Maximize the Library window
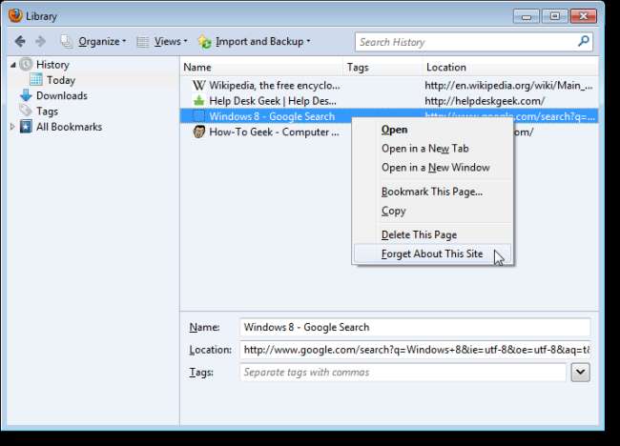The image size is (620, 446). (x=554, y=16)
